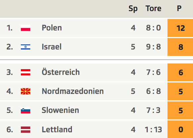The height and width of the screenshot is (138, 193).
Task: Select the Nordmazedonien team name
Action: (73, 91)
